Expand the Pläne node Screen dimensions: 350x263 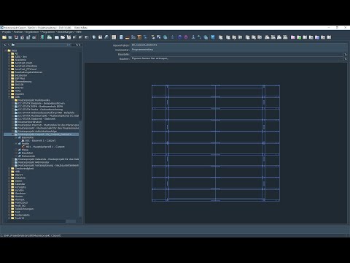tap(16, 150)
